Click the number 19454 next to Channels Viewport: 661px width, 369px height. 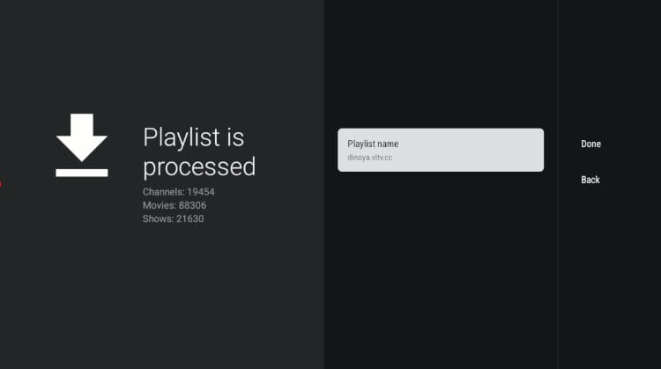201,192
